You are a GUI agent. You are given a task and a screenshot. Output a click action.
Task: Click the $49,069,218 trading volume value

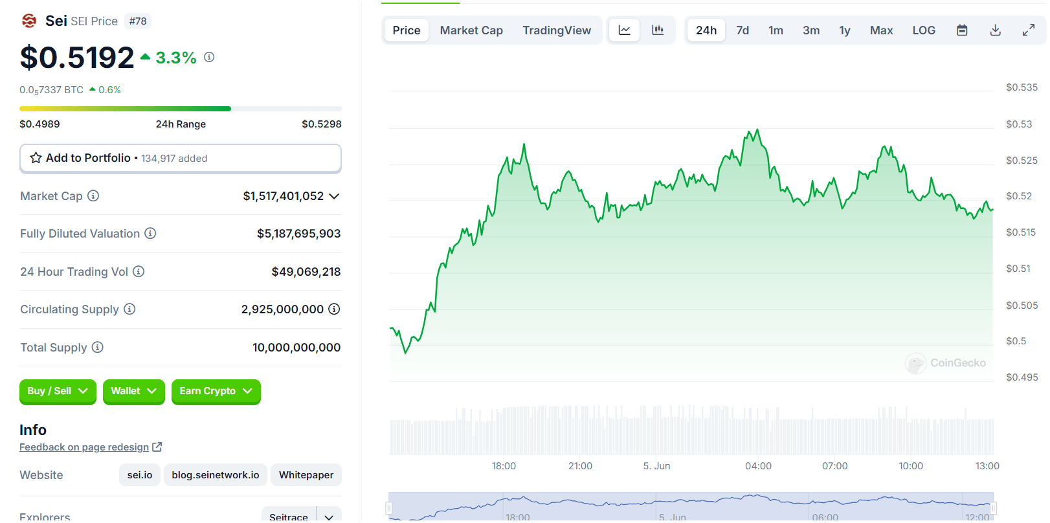point(306,272)
